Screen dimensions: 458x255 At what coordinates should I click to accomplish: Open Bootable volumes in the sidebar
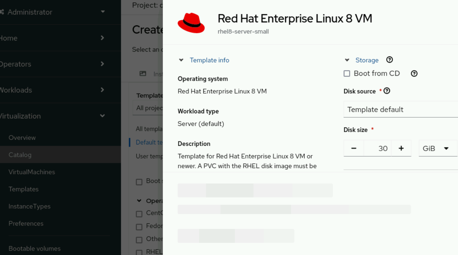click(35, 248)
